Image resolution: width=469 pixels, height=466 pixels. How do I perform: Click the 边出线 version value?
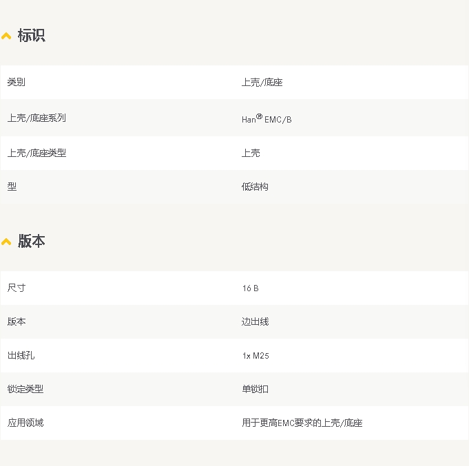pos(255,321)
